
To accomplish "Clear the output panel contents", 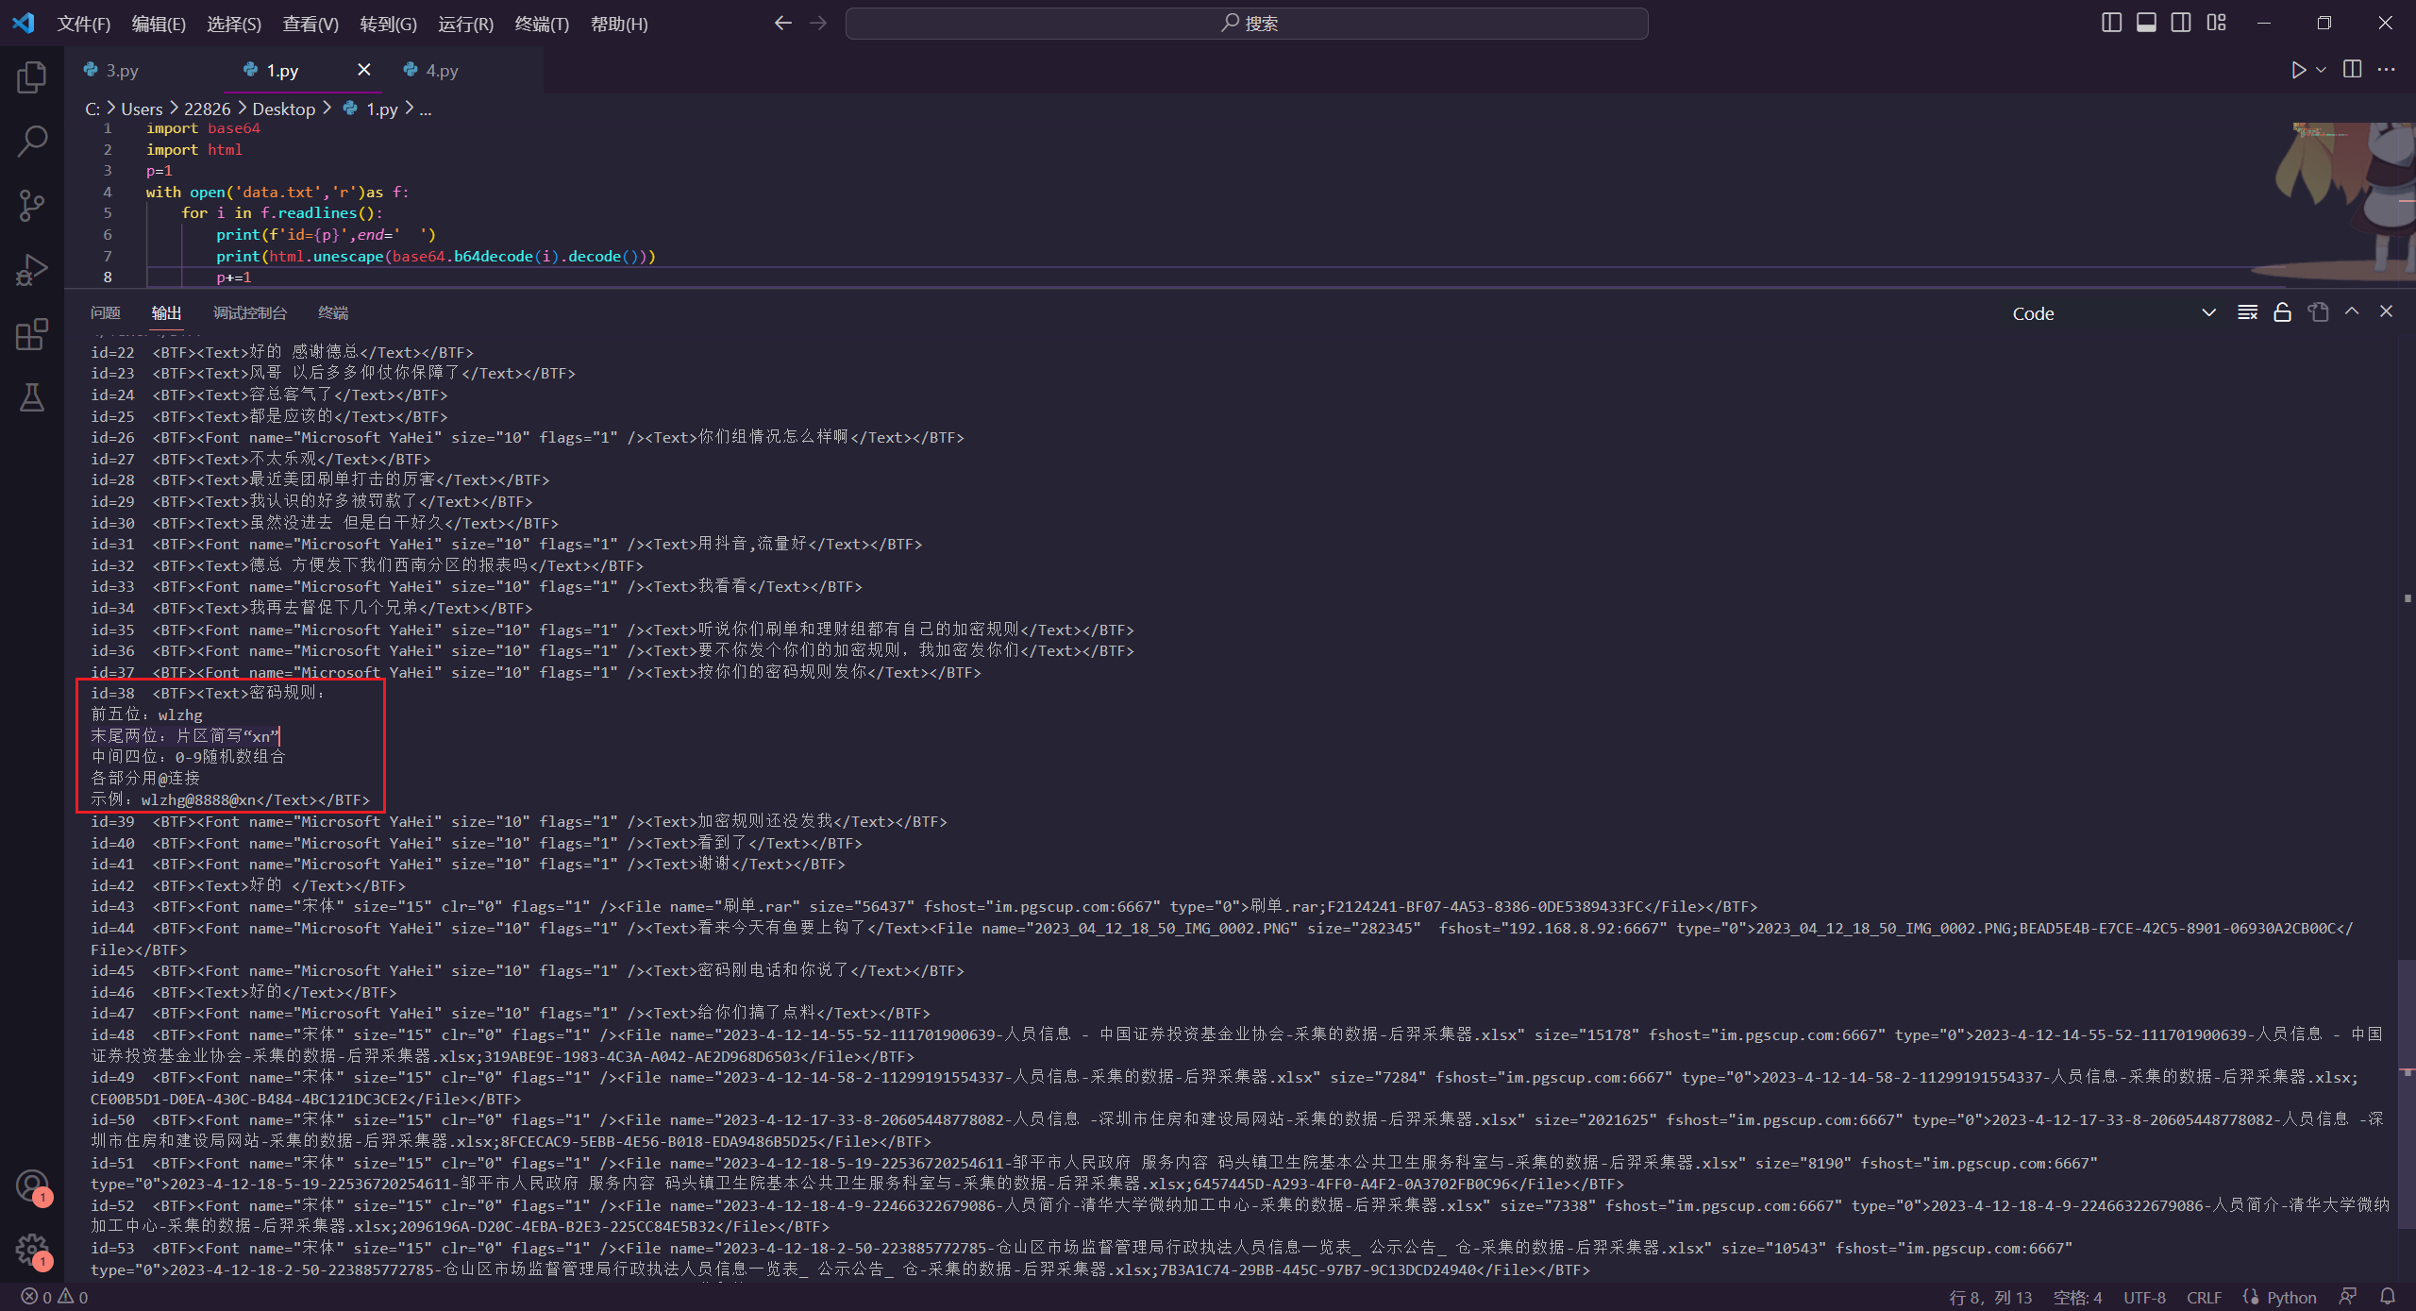I will click(2247, 312).
